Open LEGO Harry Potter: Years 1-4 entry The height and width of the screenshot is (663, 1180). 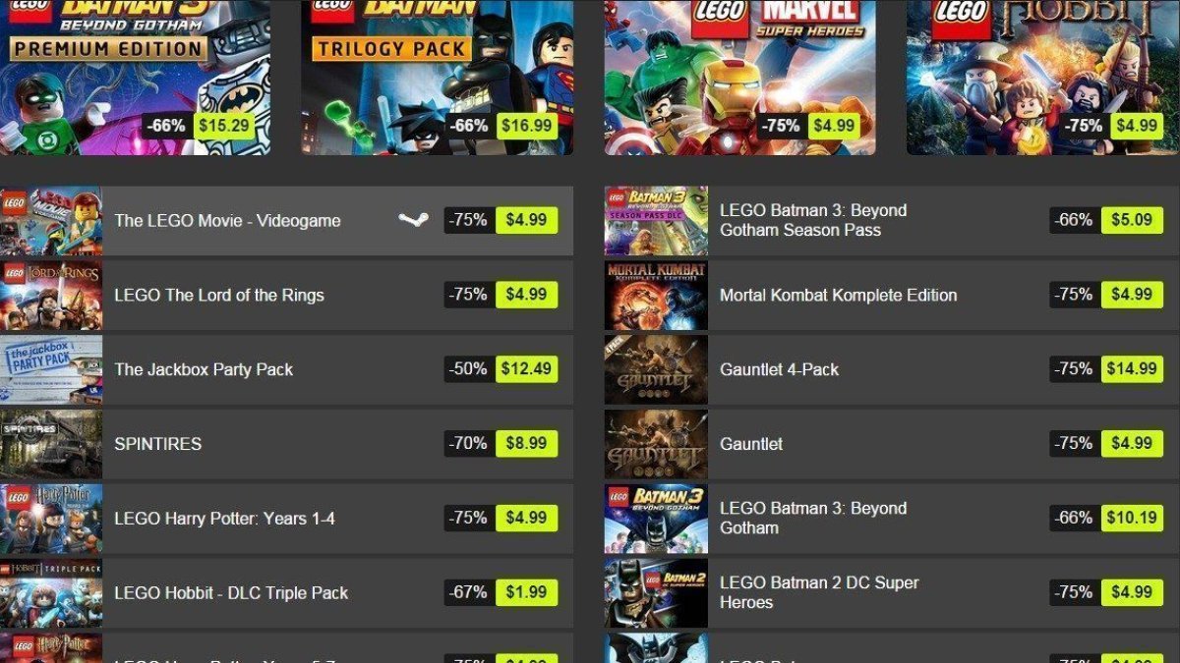tap(286, 519)
